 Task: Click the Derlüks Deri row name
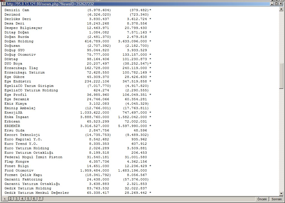18,19
